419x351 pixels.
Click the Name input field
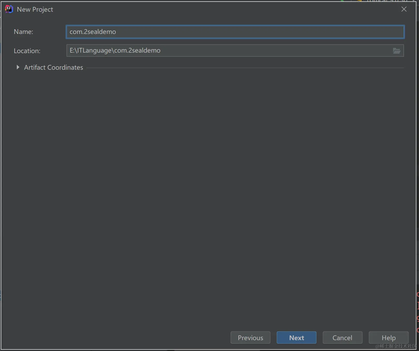coord(235,32)
